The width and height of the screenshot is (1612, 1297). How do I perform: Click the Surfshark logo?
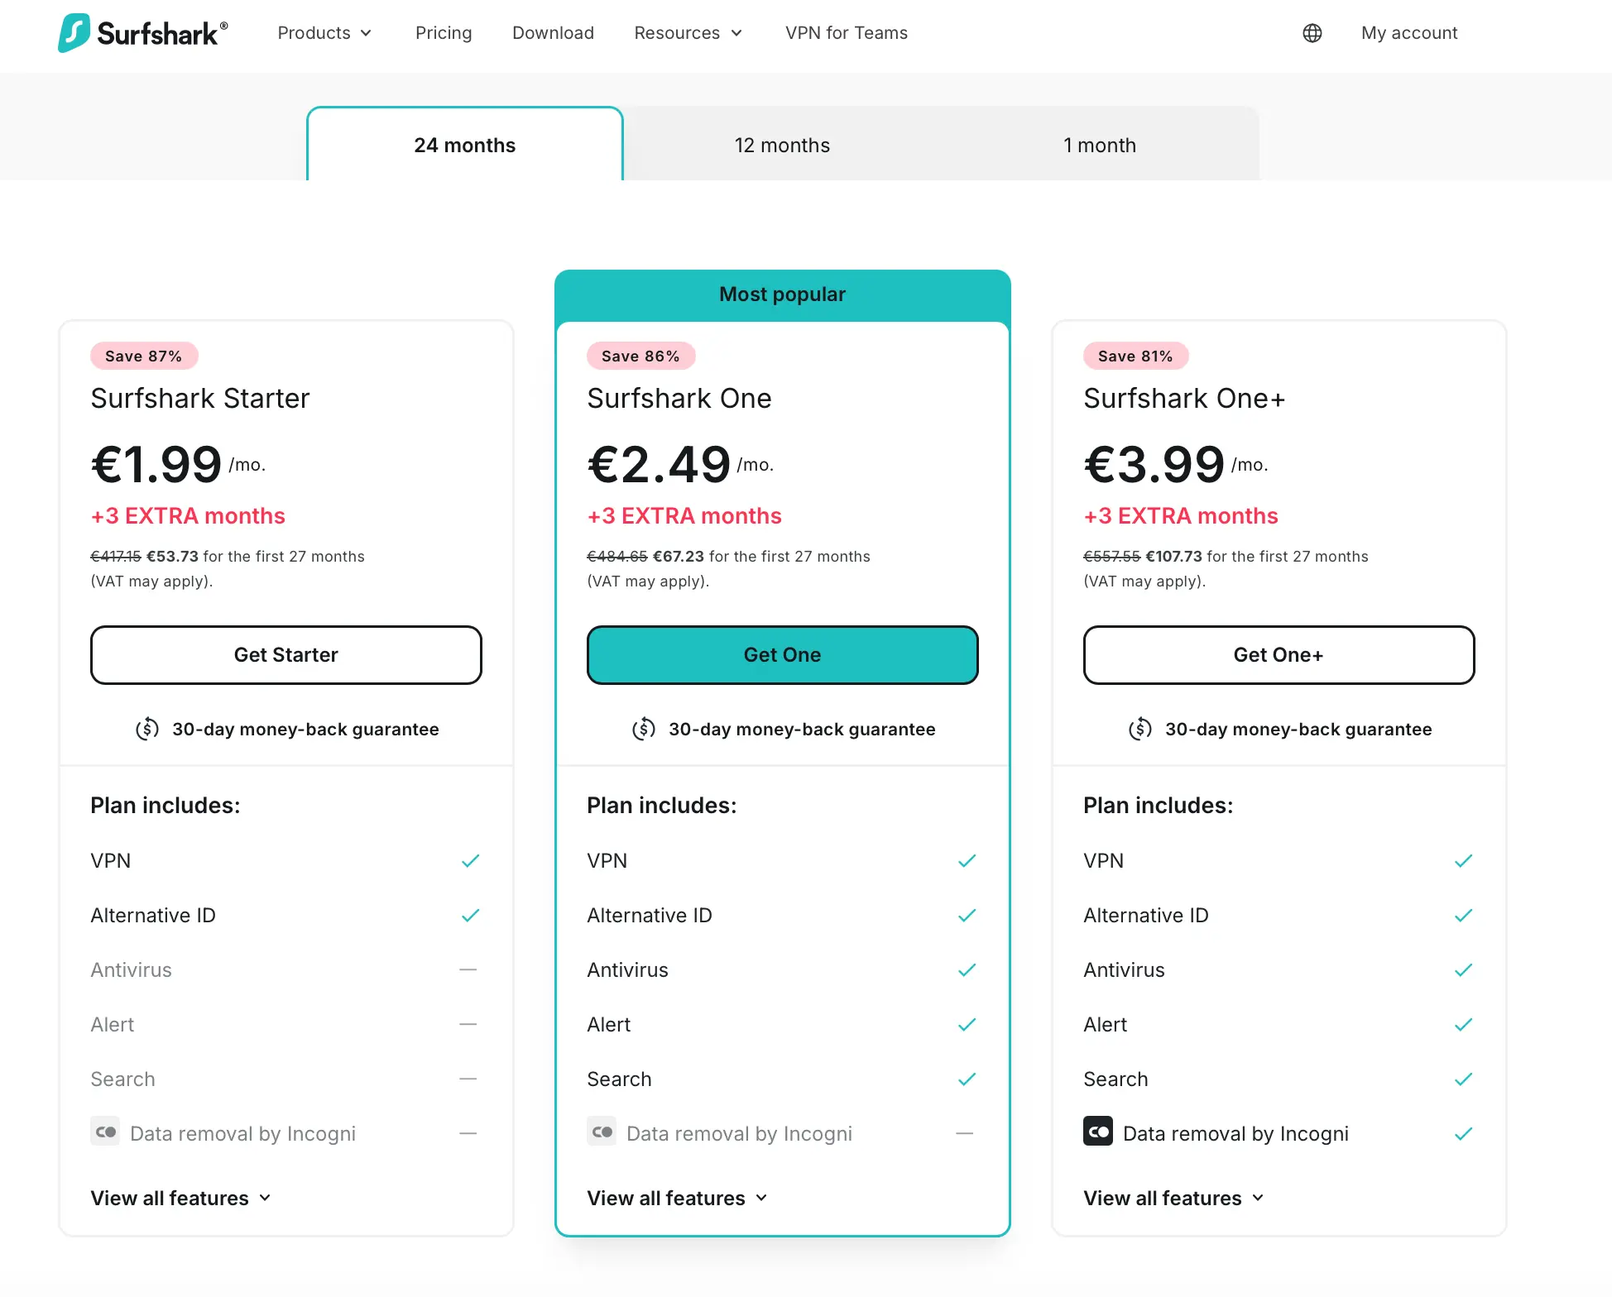tap(142, 33)
